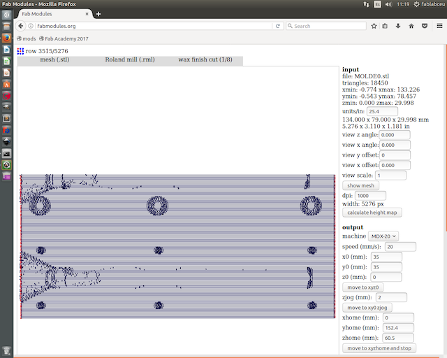Image resolution: width=447 pixels, height=358 pixels.
Task: Open the Ubuntu Software dock icon
Action: 6,84
